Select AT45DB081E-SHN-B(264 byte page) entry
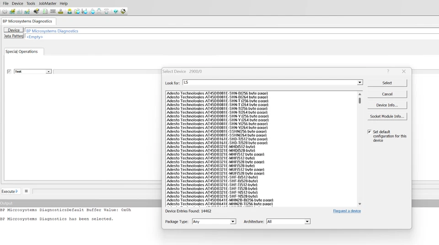This screenshot has height=245, width=439. pyautogui.click(x=217, y=97)
